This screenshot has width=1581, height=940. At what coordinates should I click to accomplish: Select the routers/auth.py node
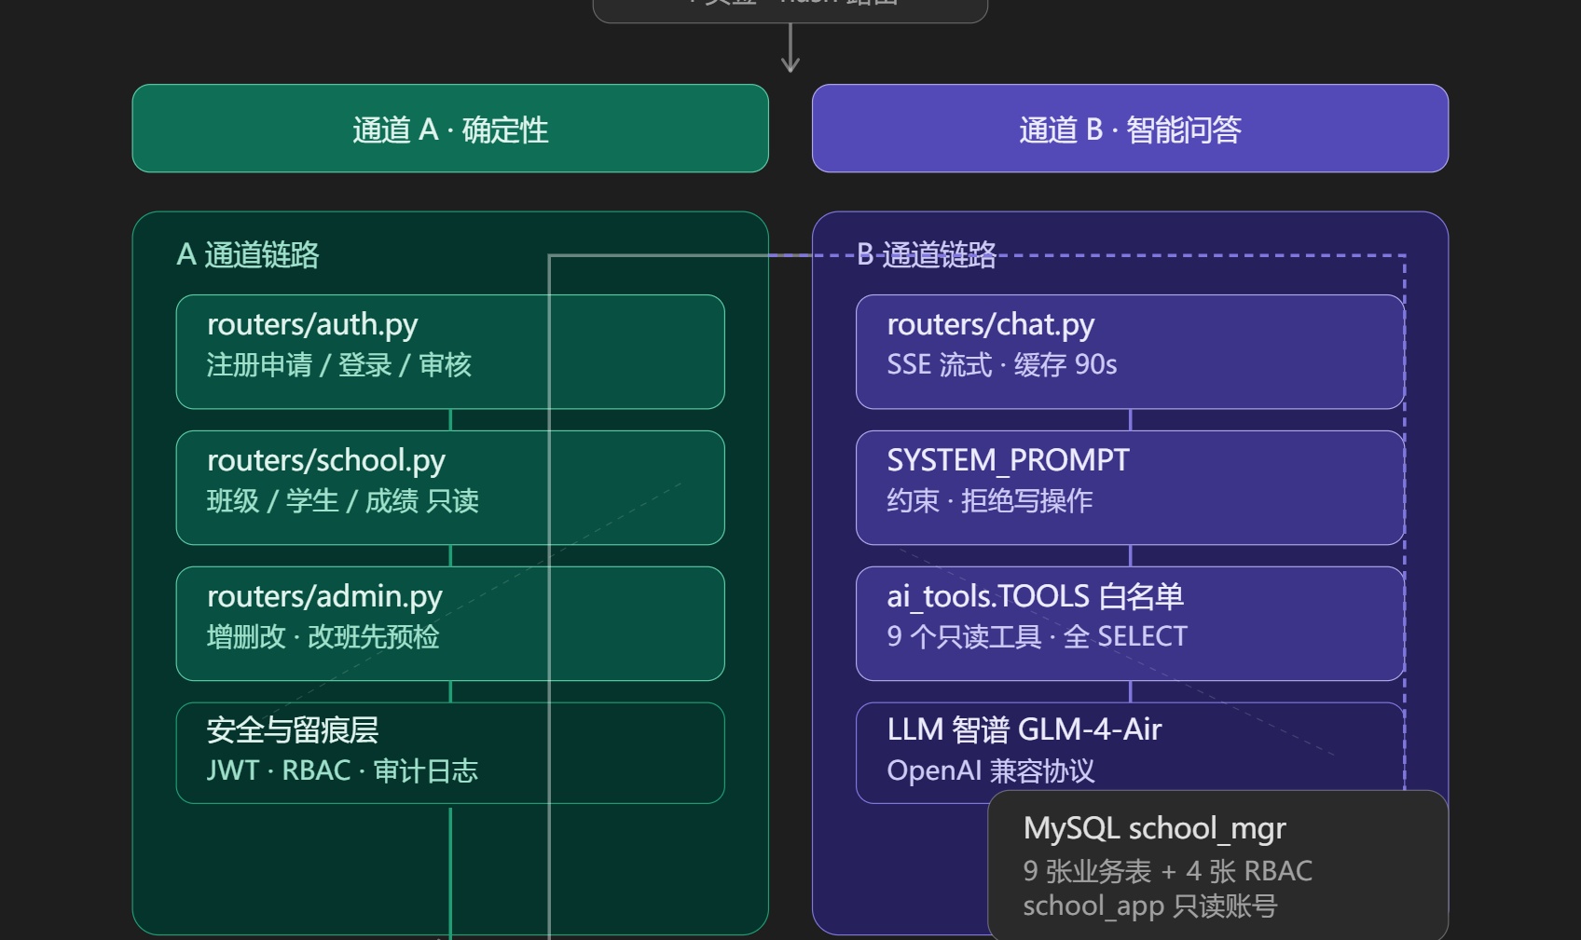click(x=450, y=352)
